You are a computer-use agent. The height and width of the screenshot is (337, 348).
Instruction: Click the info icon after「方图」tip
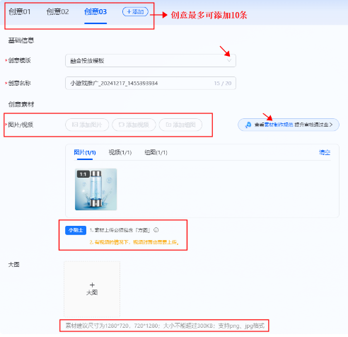156,230
